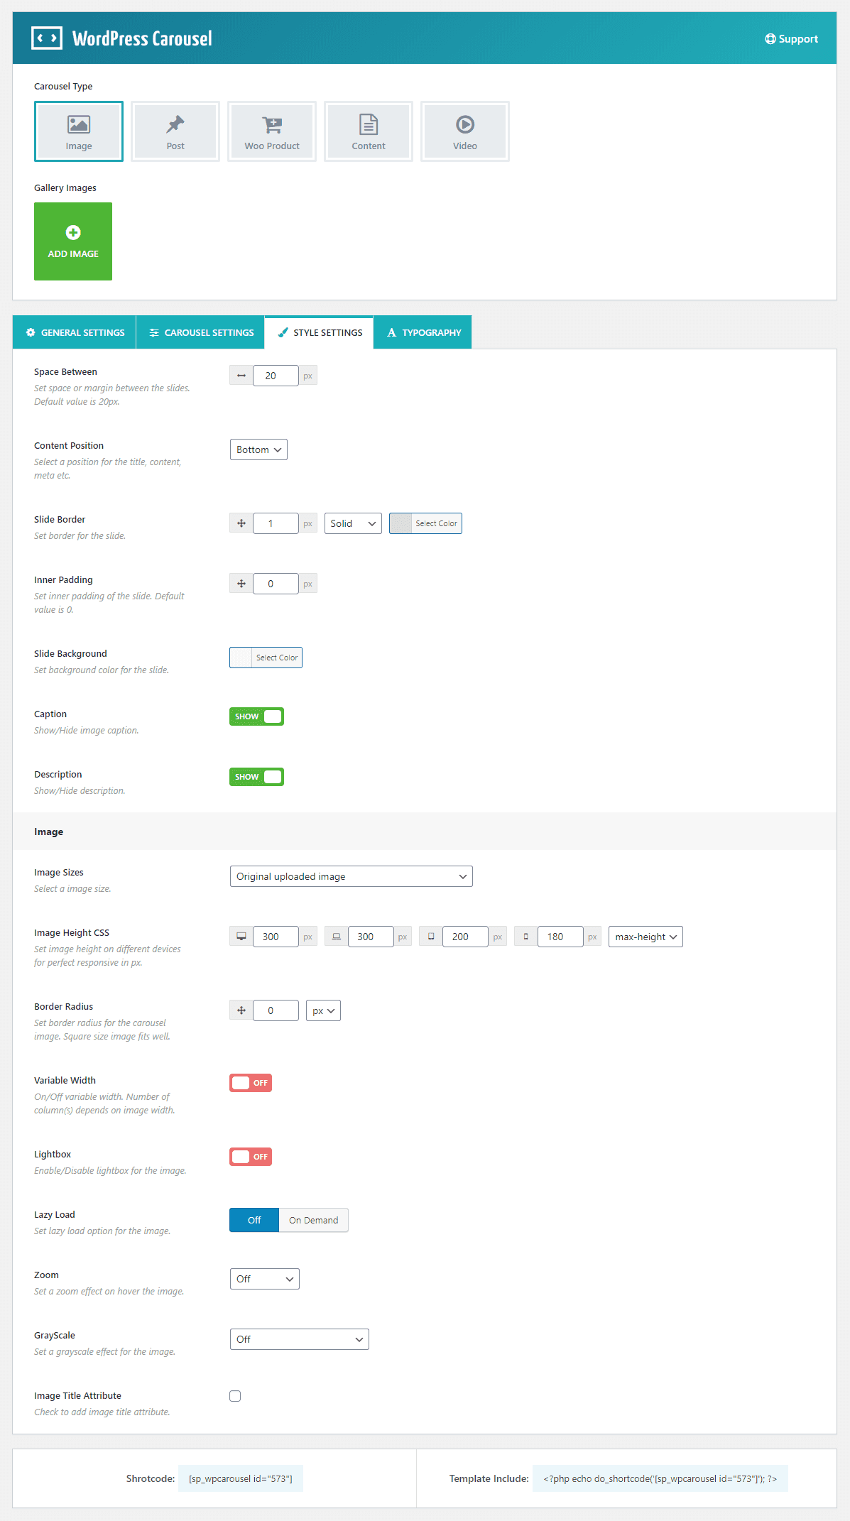Click the Inner Padding move icon
This screenshot has height=1521, width=850.
241,584
